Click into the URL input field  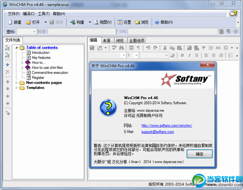[x=173, y=32]
